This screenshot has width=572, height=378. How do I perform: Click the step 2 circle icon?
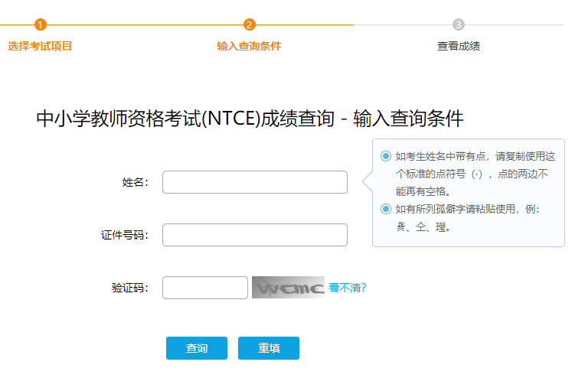(249, 24)
